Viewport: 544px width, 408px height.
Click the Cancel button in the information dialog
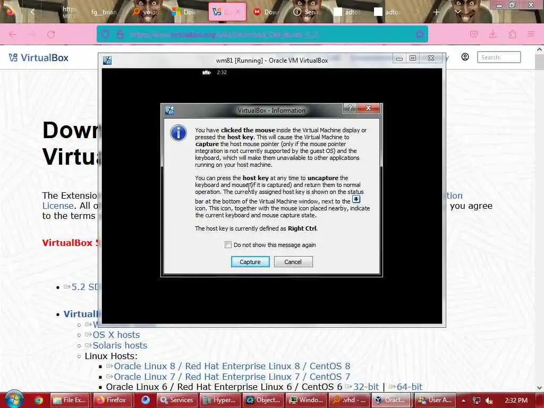[293, 261]
